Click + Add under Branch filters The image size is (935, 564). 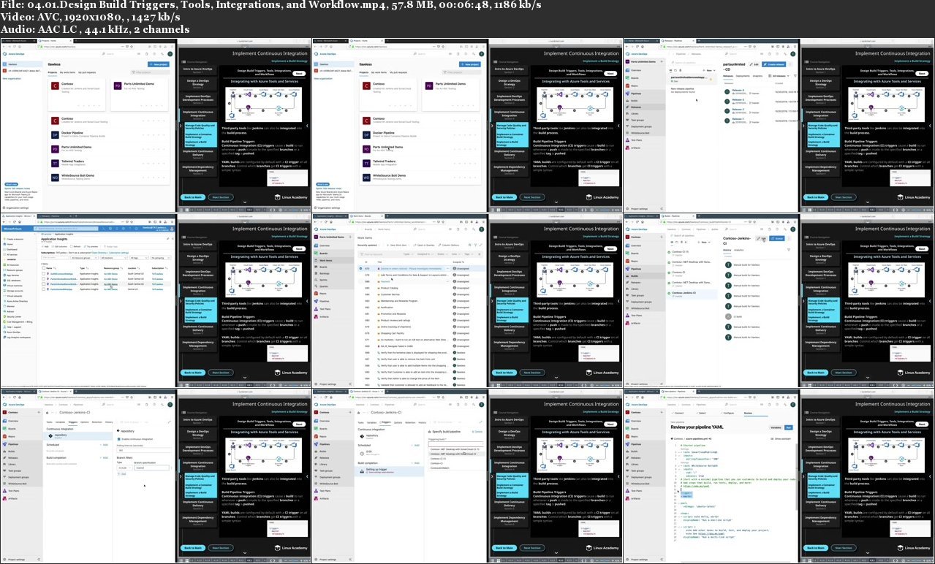122,474
